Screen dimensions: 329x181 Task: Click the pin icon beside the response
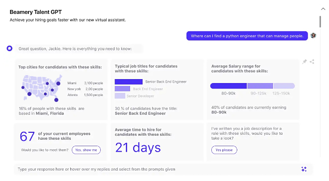pyautogui.click(x=305, y=62)
